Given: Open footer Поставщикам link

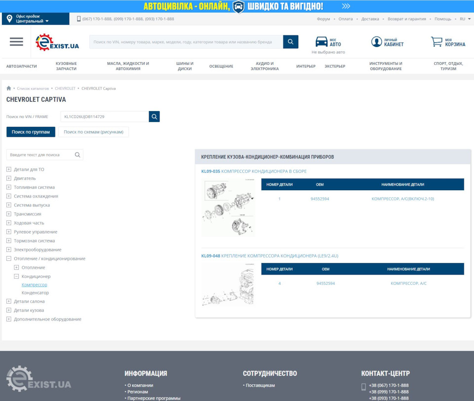Looking at the screenshot, I should click(260, 385).
